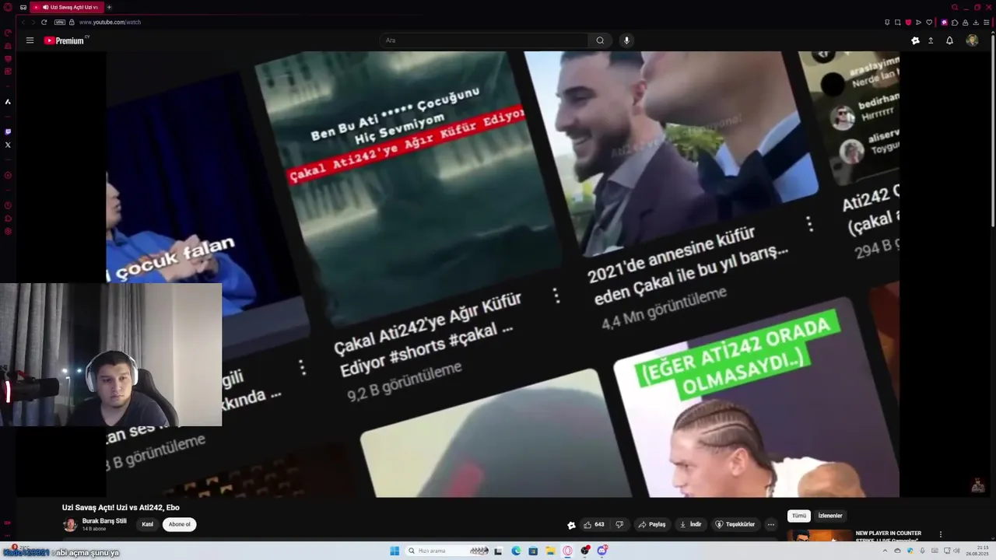Click the Paylaş share button
This screenshot has width=996, height=560.
click(x=652, y=524)
